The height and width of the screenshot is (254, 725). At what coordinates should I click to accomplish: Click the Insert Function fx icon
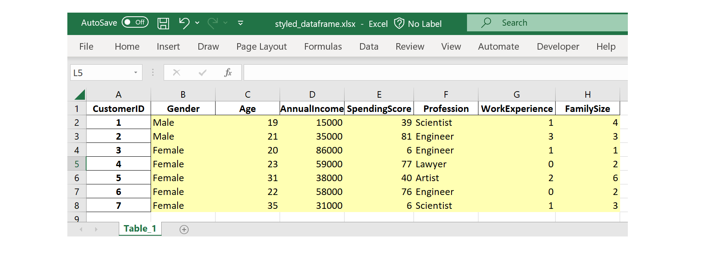tap(228, 72)
